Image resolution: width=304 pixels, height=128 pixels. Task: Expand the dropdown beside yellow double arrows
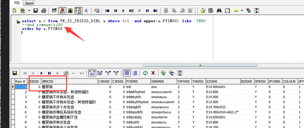(x=242, y=11)
